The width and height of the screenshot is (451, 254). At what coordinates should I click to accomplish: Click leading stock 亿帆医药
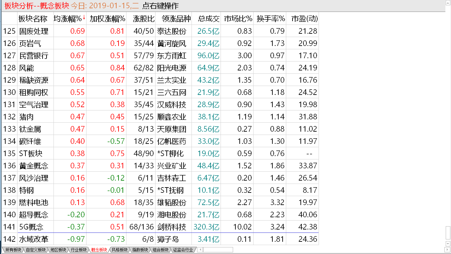click(172, 141)
